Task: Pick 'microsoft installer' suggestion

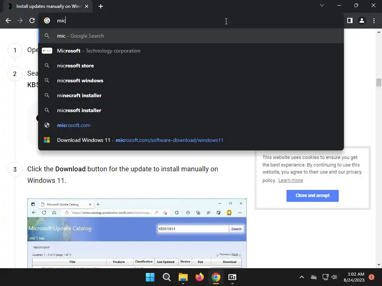Action: pos(191,110)
